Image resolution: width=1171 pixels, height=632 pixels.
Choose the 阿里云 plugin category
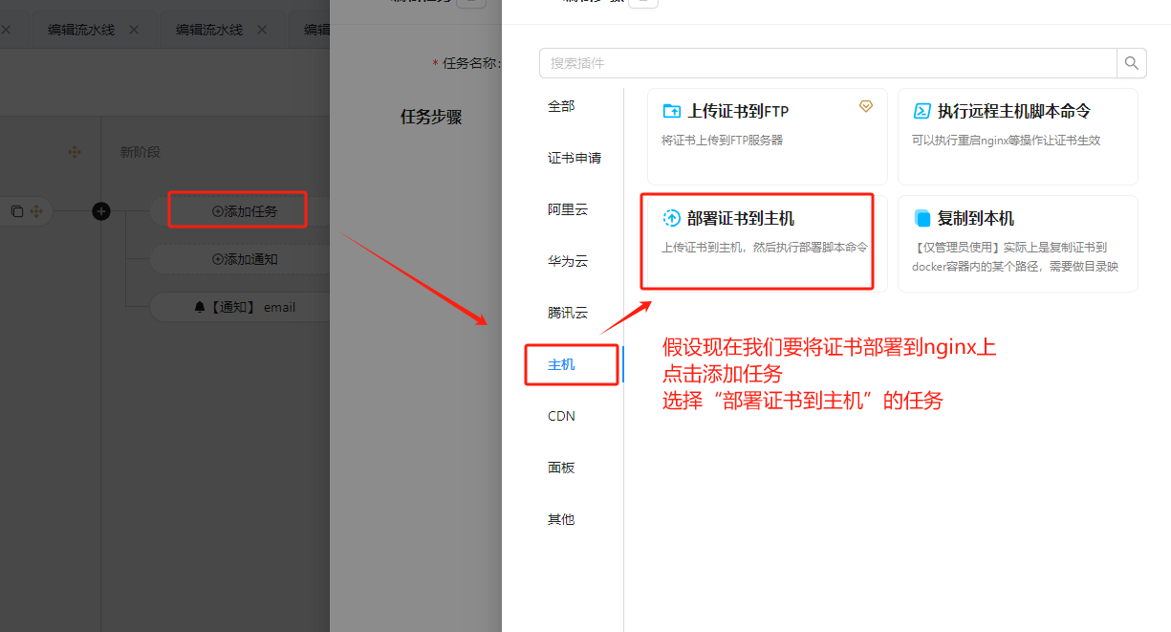click(x=567, y=209)
